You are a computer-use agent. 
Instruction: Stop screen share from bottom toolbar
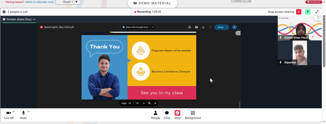click(x=177, y=115)
